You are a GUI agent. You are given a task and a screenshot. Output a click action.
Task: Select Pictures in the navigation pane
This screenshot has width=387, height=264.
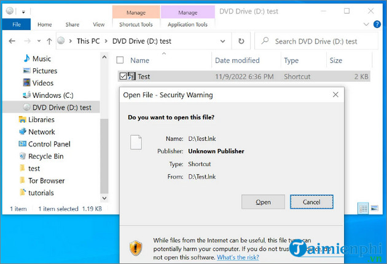point(45,71)
